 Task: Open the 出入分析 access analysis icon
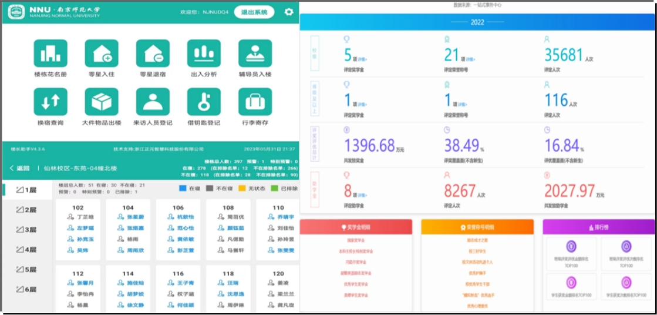point(204,53)
